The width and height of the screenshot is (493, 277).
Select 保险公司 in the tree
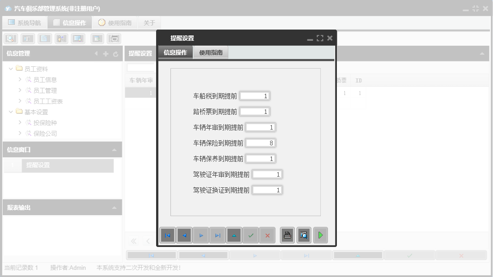45,134
